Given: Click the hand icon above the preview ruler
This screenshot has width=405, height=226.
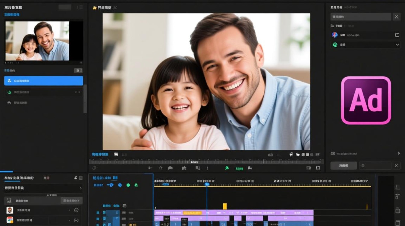Looking at the screenshot, I should 298,155.
